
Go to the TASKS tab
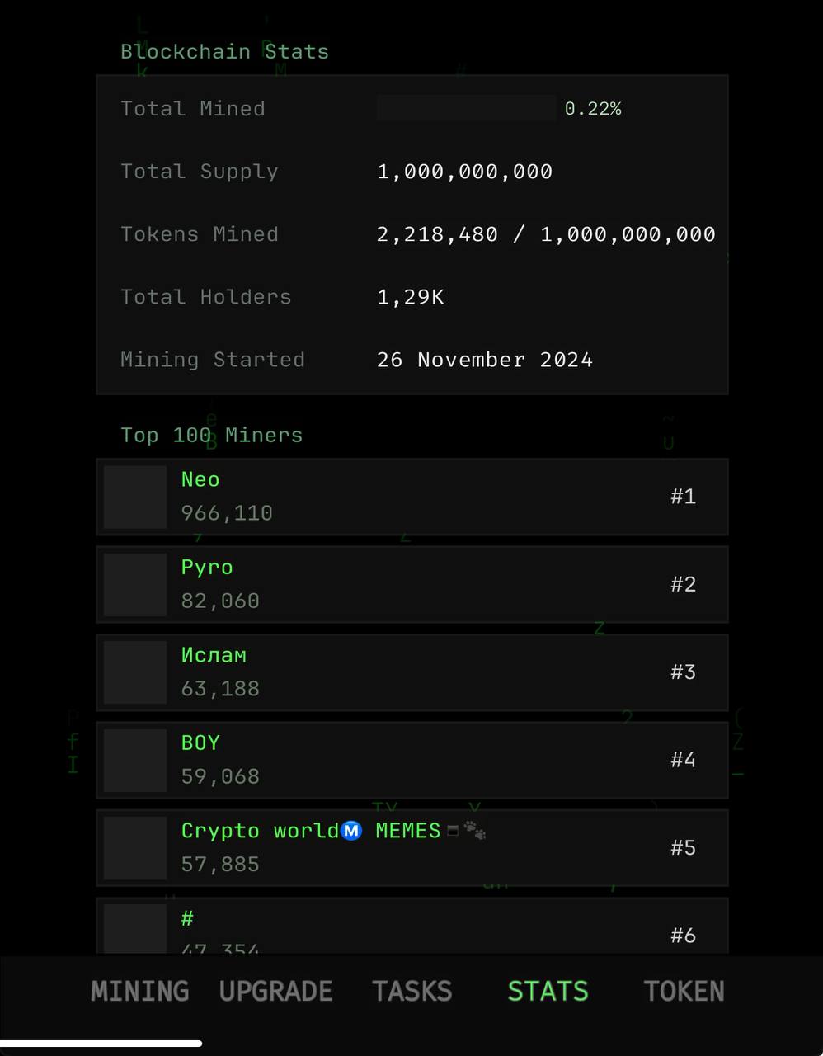411,991
